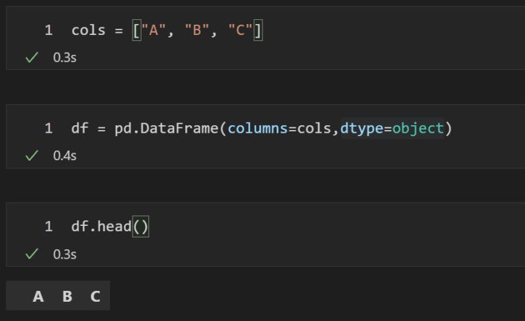Click the "A" string in the cols list
This screenshot has width=525, height=321.
pos(155,30)
